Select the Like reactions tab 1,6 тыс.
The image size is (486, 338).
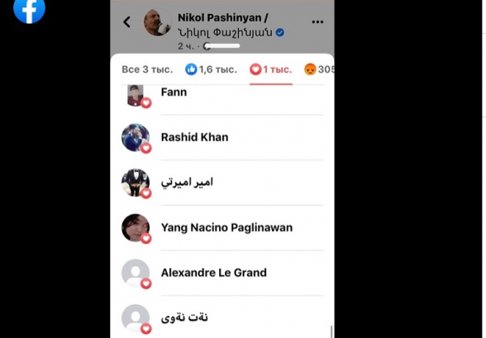pos(211,69)
